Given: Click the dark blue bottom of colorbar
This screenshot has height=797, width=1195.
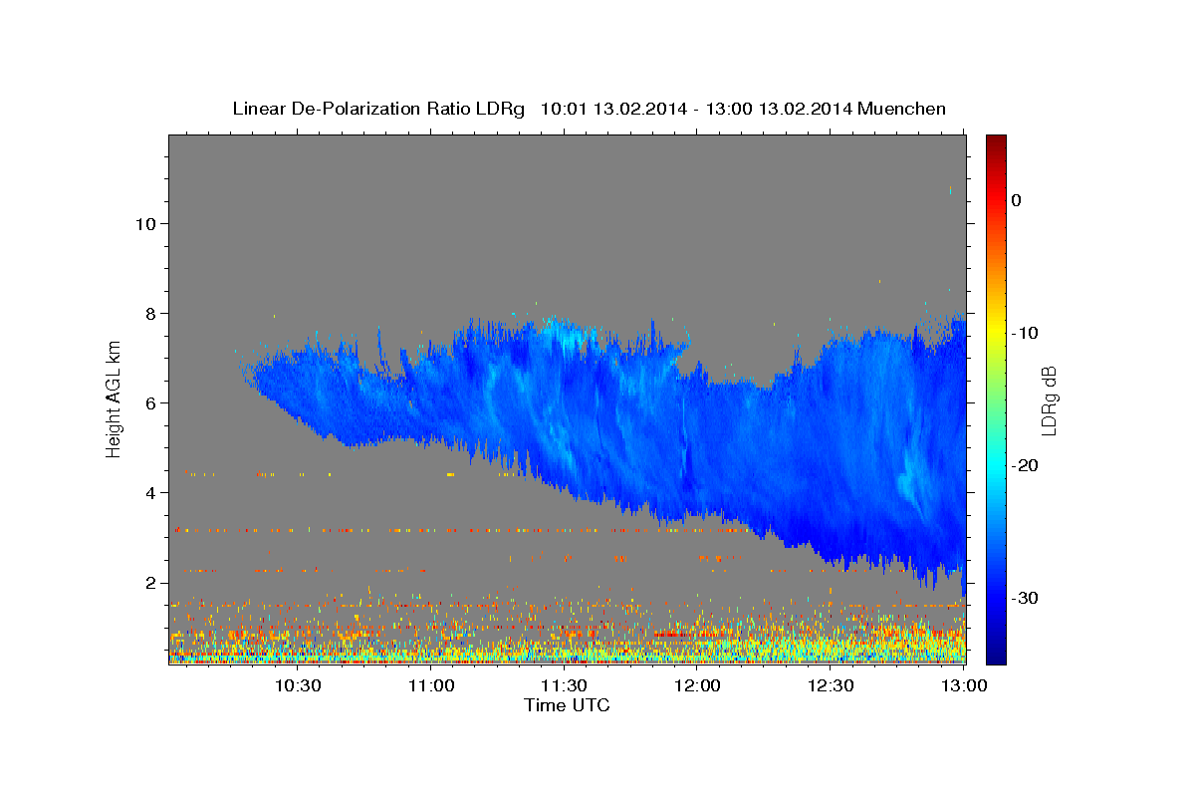Looking at the screenshot, I should pyautogui.click(x=996, y=656).
